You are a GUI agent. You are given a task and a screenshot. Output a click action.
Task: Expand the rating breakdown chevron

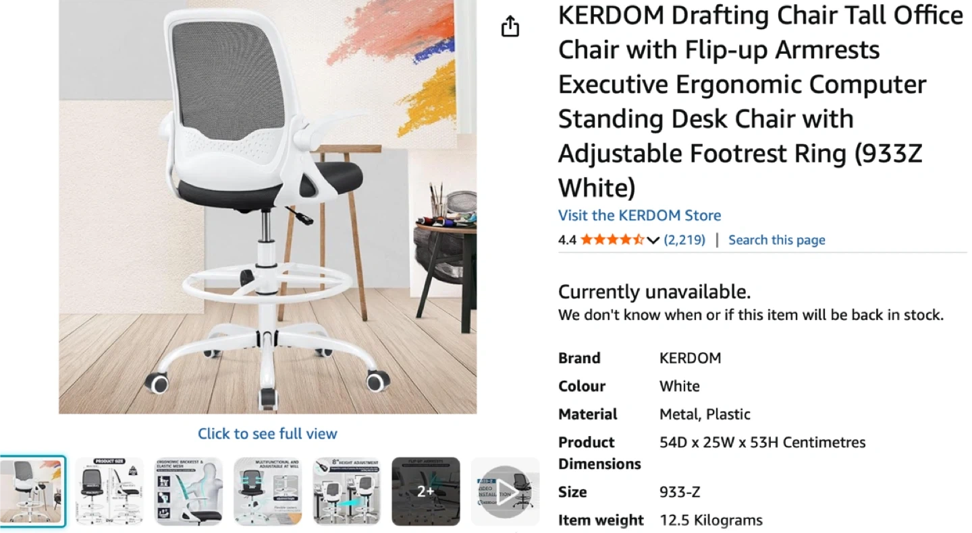coord(653,241)
